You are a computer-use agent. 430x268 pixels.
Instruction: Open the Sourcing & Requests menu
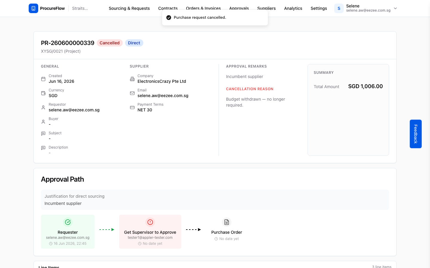tap(129, 8)
